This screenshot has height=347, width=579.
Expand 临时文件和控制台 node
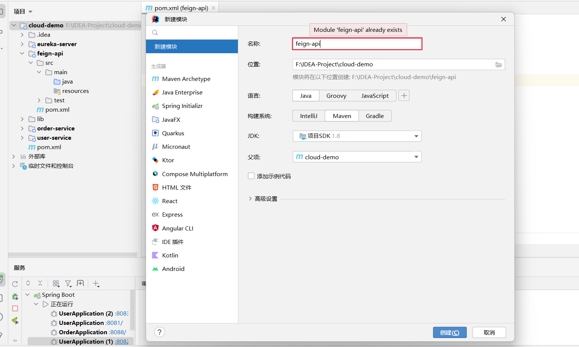pyautogui.click(x=14, y=166)
